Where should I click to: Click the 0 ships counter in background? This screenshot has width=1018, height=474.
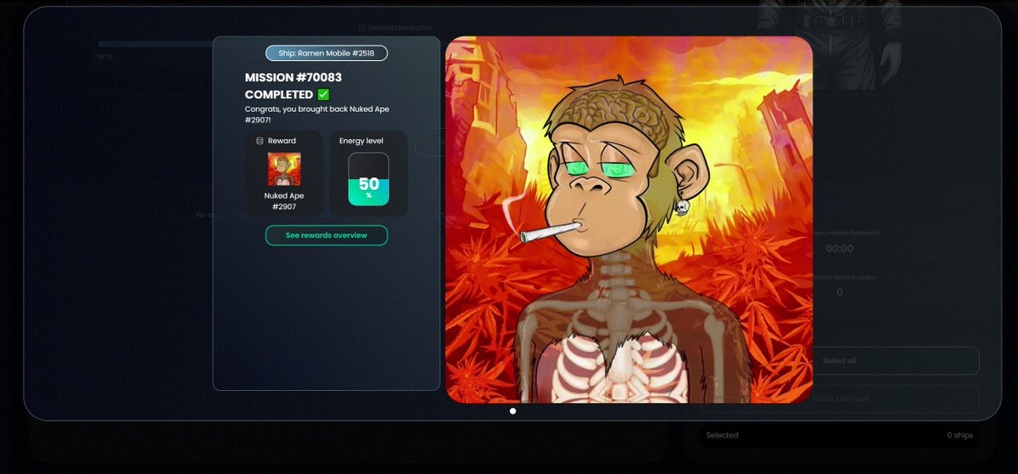pyautogui.click(x=960, y=435)
